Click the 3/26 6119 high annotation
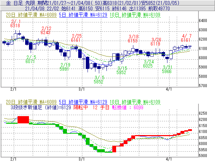Screen dimensions: 215x163 point(156,42)
